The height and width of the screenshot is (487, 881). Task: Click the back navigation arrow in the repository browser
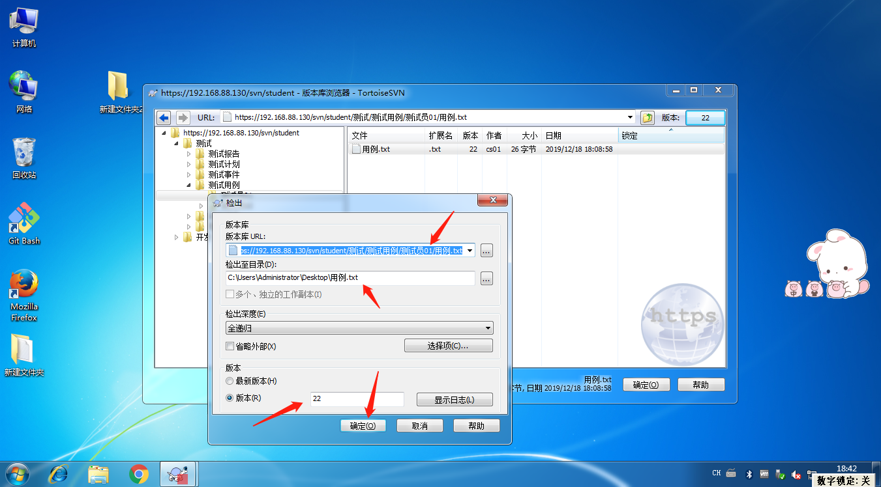tap(163, 117)
